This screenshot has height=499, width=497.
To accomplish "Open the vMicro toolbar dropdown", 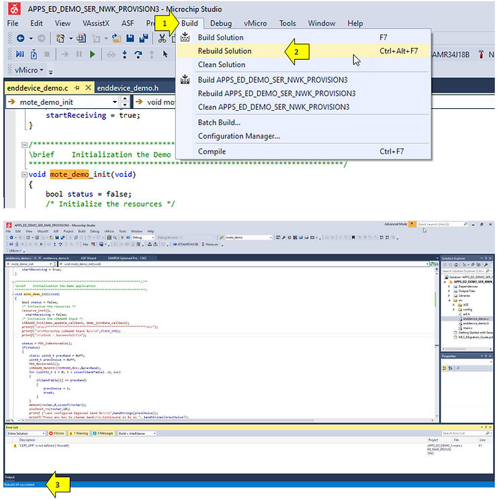I will [28, 70].
